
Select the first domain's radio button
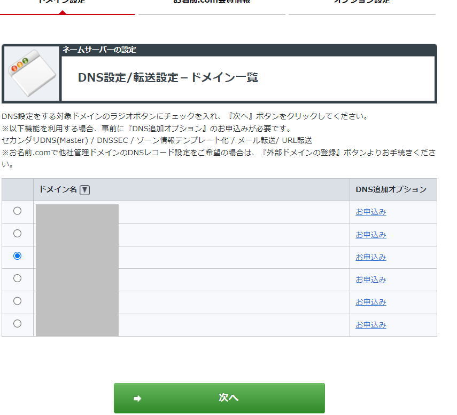(x=18, y=211)
